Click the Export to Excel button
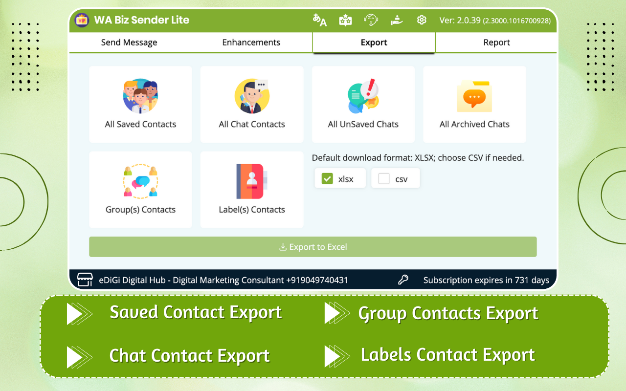The height and width of the screenshot is (391, 626). click(x=313, y=247)
